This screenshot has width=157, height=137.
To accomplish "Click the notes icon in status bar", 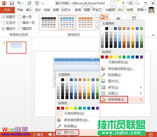I will point(34,135).
